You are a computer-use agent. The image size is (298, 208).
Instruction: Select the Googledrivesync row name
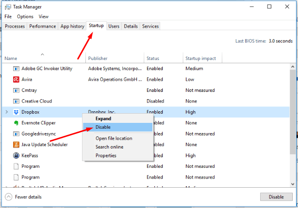pyautogui.click(x=38, y=134)
